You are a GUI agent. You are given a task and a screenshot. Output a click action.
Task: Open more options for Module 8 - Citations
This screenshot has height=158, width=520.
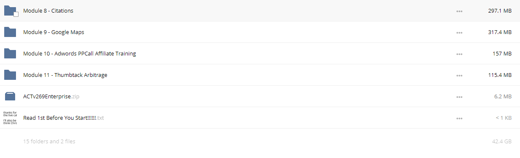(459, 11)
